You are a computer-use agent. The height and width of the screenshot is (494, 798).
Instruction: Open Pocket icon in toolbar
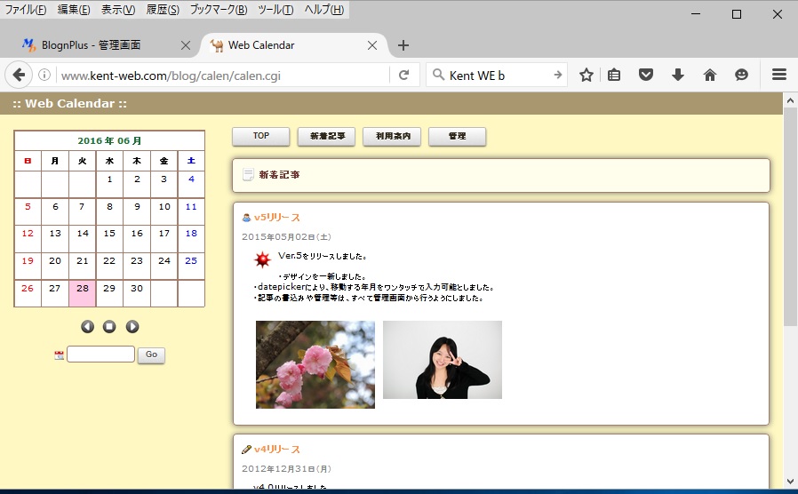point(646,76)
